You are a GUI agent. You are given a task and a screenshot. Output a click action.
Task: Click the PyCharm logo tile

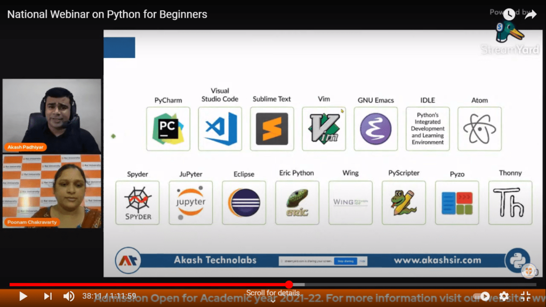(168, 129)
